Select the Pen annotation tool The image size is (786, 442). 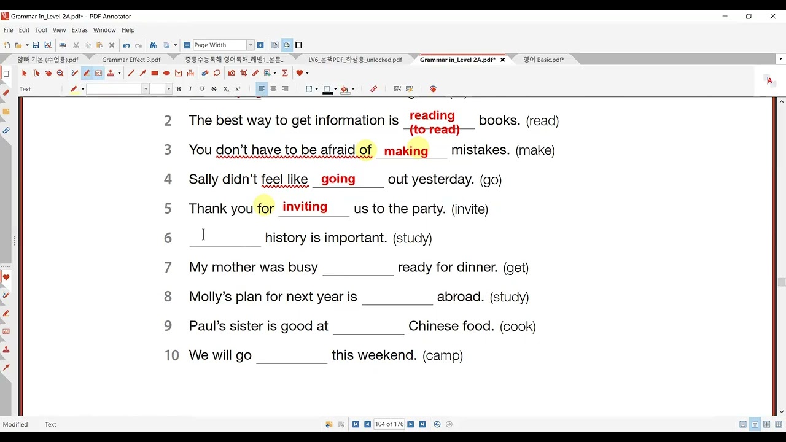[x=74, y=73]
